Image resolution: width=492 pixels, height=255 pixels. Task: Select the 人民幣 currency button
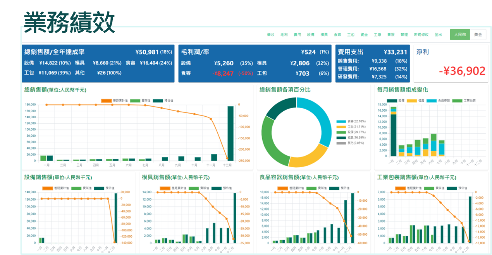tap(460, 34)
